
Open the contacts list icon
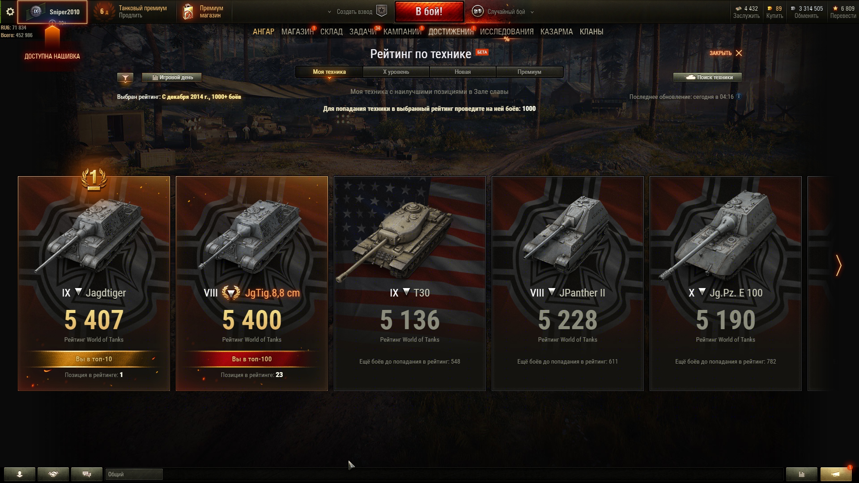20,474
